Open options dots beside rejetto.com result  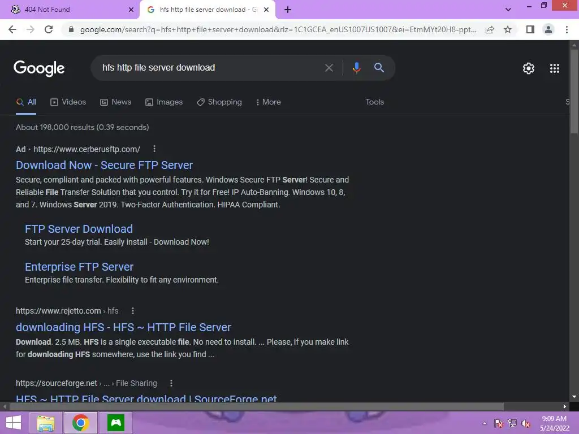click(132, 311)
